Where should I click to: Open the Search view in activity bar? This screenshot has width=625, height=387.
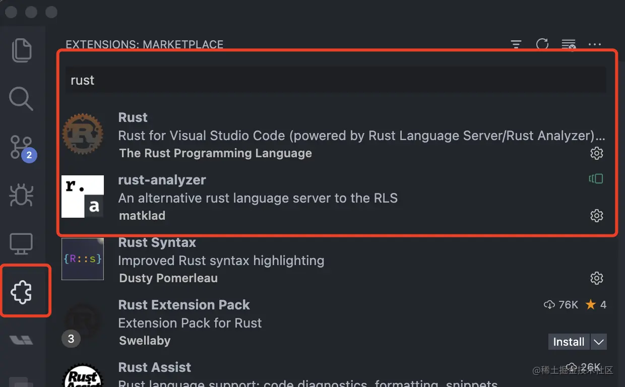pos(21,98)
